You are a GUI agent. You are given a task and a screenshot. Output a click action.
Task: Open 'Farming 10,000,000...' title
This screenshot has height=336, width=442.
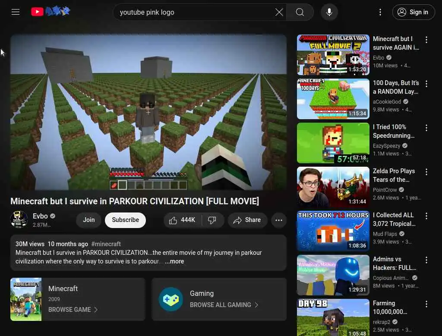tap(390, 307)
